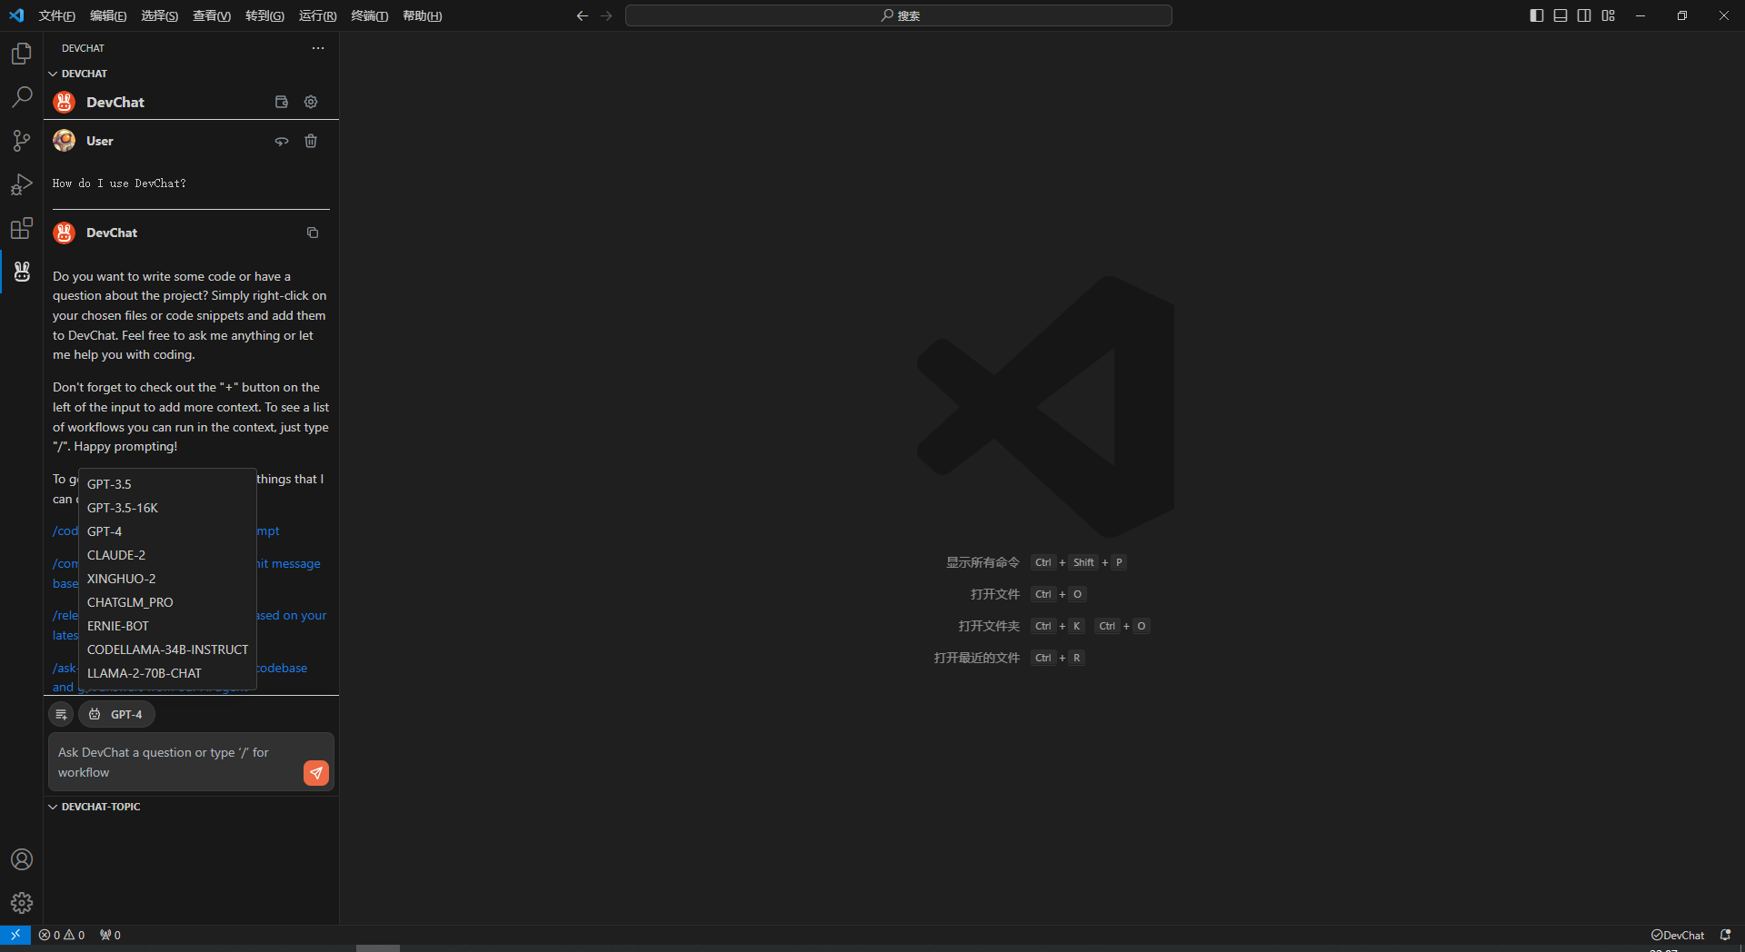Open the Search view in activity bar
The image size is (1745, 952).
(22, 97)
